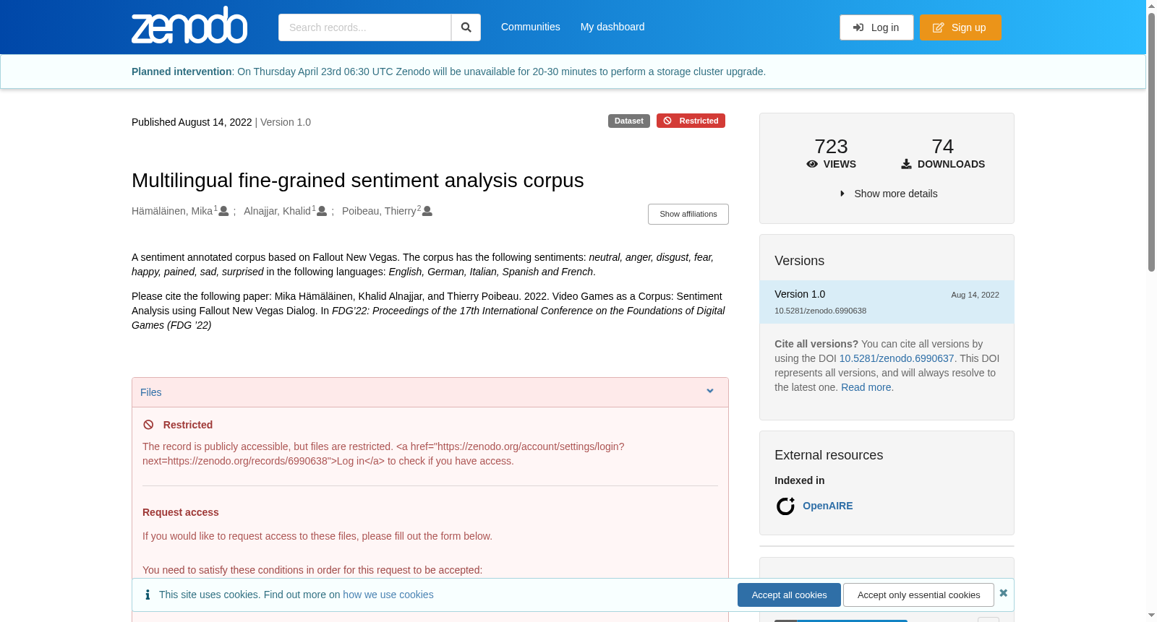The image size is (1157, 622).
Task: Click author name Alnajjar, Khalid
Action: point(277,211)
